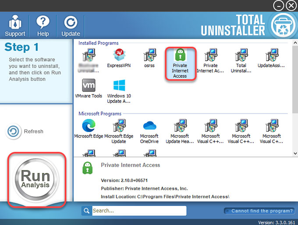This screenshot has height=225, width=298.
Task: Open the Help section
Action: point(43,26)
